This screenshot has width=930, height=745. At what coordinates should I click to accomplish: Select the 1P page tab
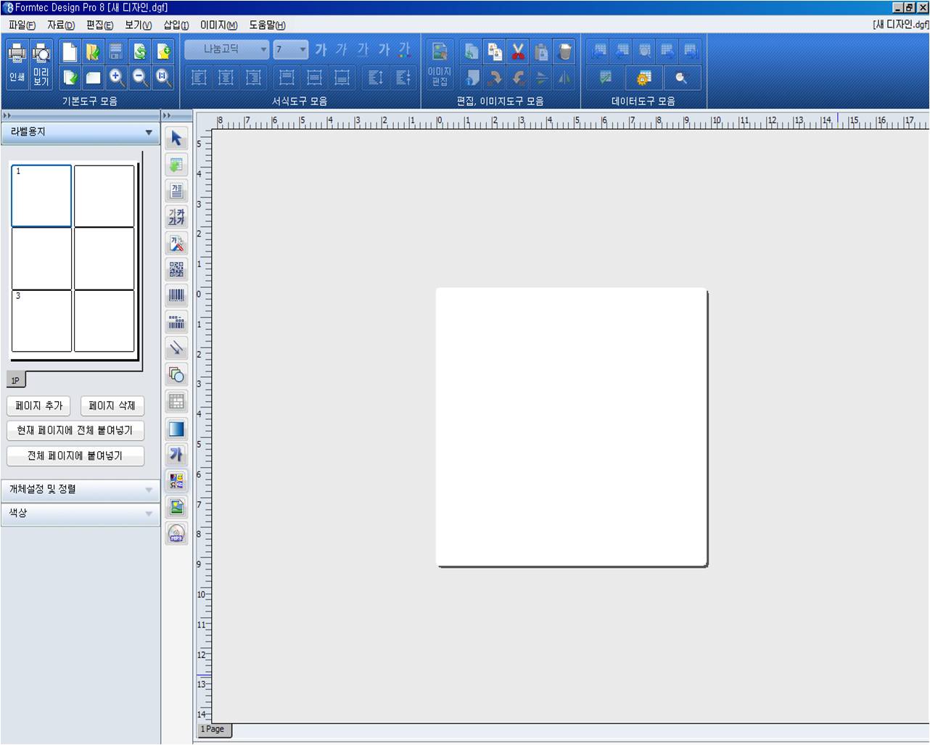tap(15, 380)
